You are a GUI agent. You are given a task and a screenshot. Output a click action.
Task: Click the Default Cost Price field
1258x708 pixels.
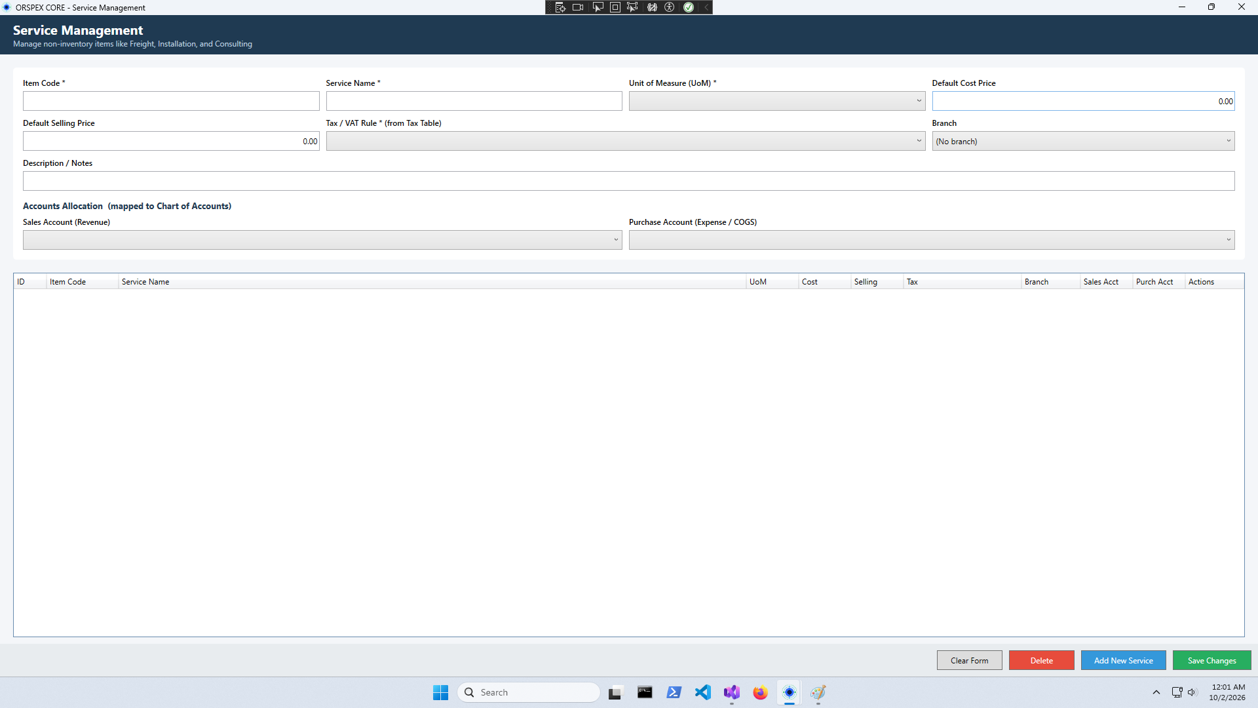tap(1083, 101)
